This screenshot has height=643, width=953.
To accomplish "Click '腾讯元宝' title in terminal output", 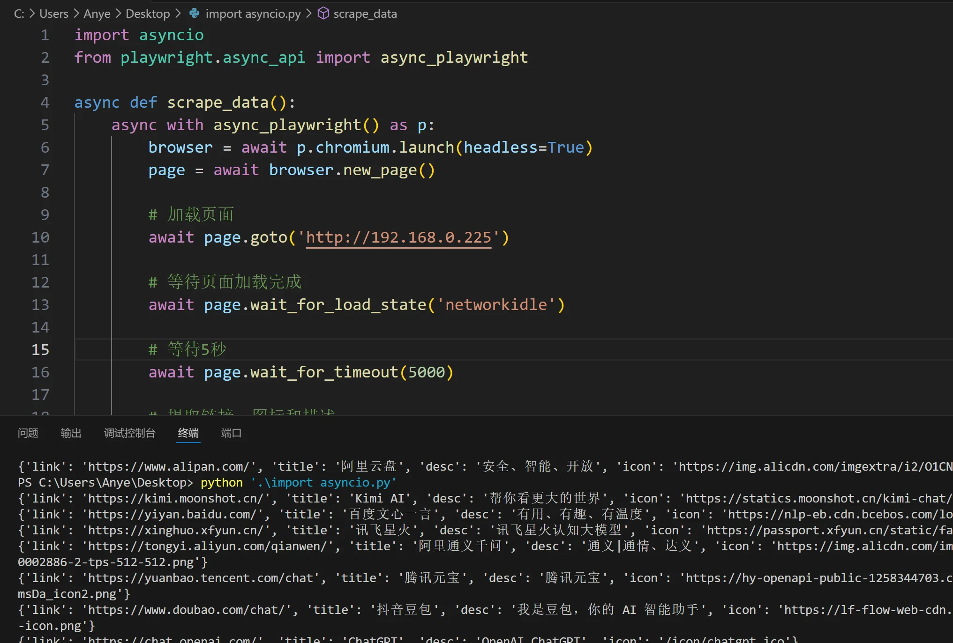I will (432, 578).
